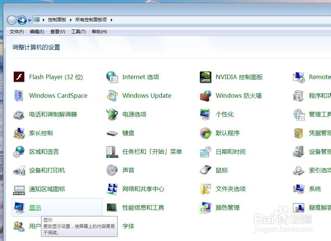Image resolution: width=331 pixels, height=241 pixels.
Task: Expand the arrow after 所有控制面板项 breadcrumb
Action: 112,20
